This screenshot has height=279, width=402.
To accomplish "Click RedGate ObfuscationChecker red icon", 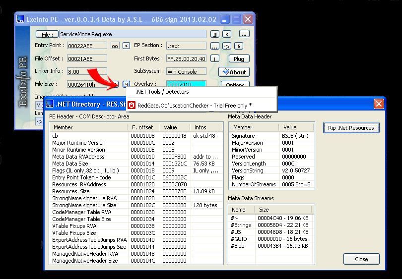I will [132, 105].
